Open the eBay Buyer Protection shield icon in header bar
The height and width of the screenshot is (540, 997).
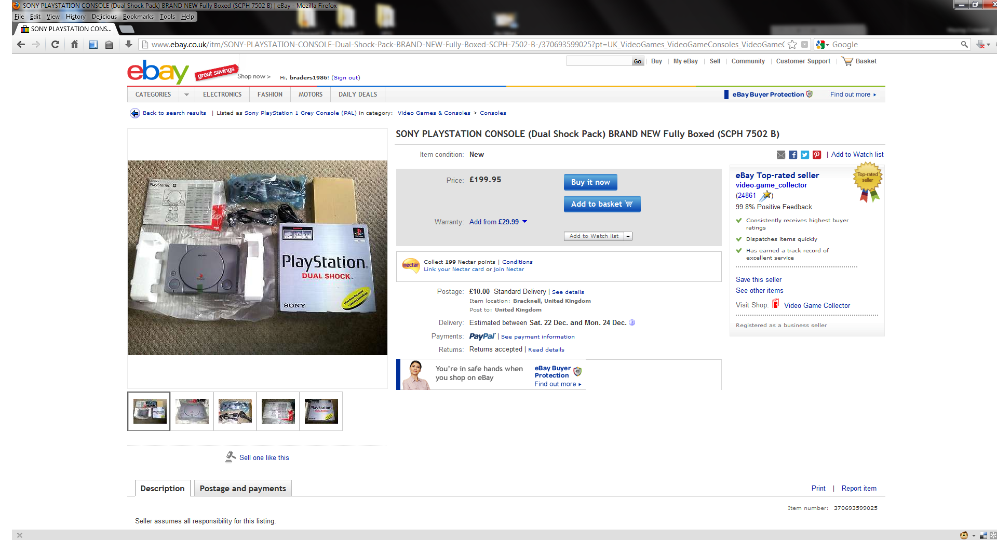coord(810,94)
